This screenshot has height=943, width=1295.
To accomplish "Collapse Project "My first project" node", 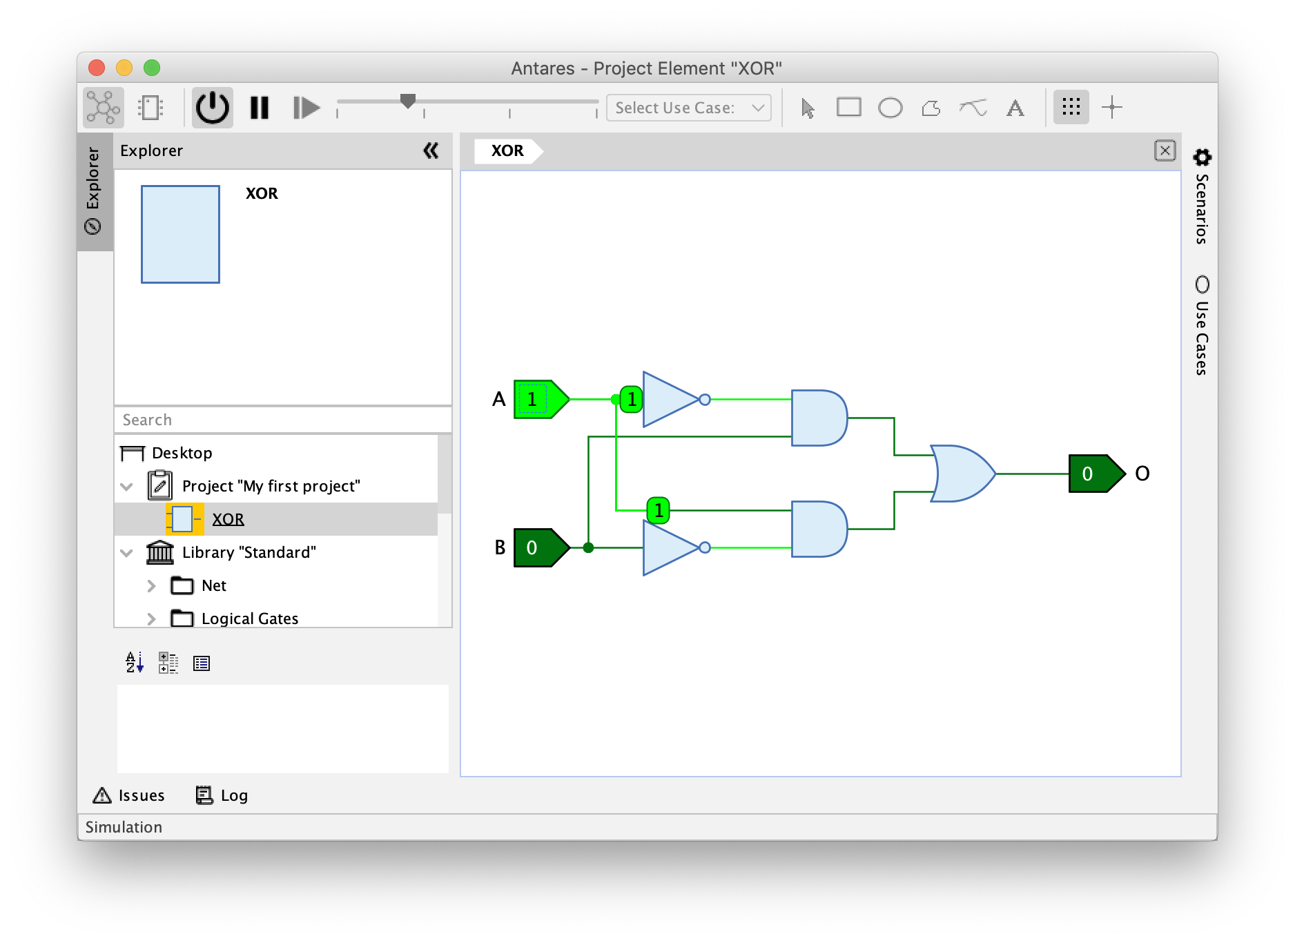I will coord(126,486).
